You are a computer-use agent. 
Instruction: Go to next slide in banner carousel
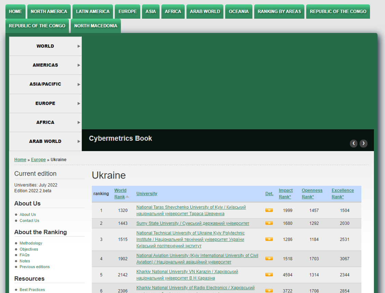[363, 143]
